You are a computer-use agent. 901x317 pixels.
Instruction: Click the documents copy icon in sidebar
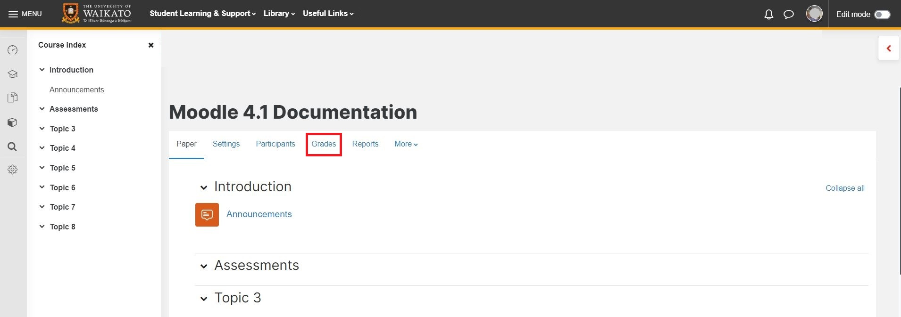pos(13,98)
